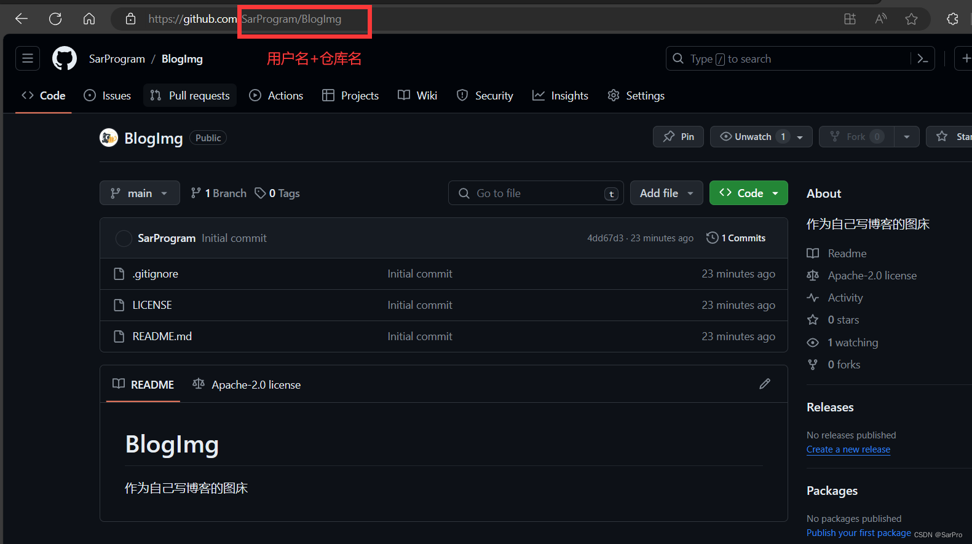Open the 1 Commits history link
Screen dimensions: 972x544
(x=736, y=238)
